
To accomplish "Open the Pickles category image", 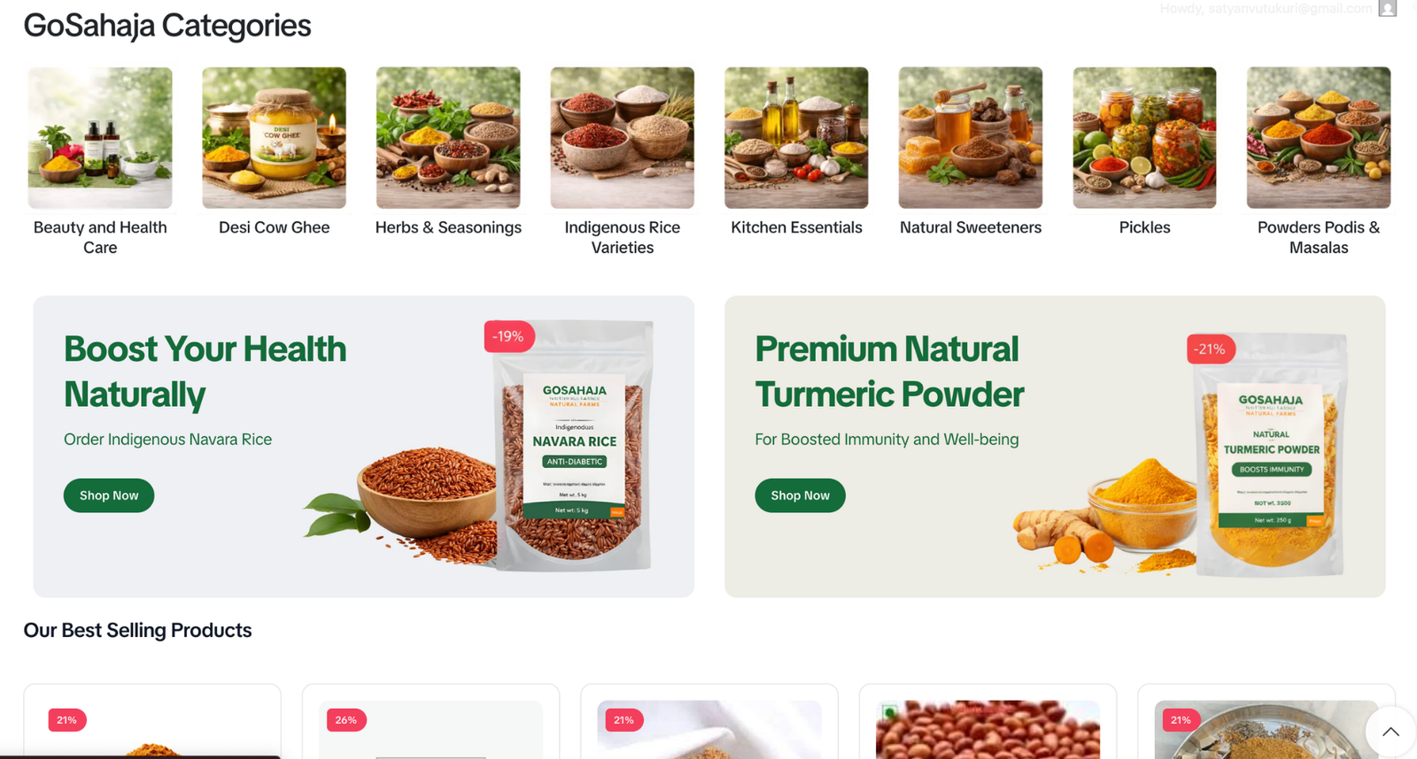I will pos(1144,138).
